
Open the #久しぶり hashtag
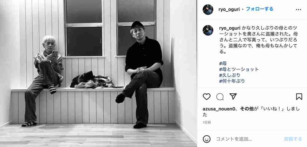pyautogui.click(x=230, y=75)
